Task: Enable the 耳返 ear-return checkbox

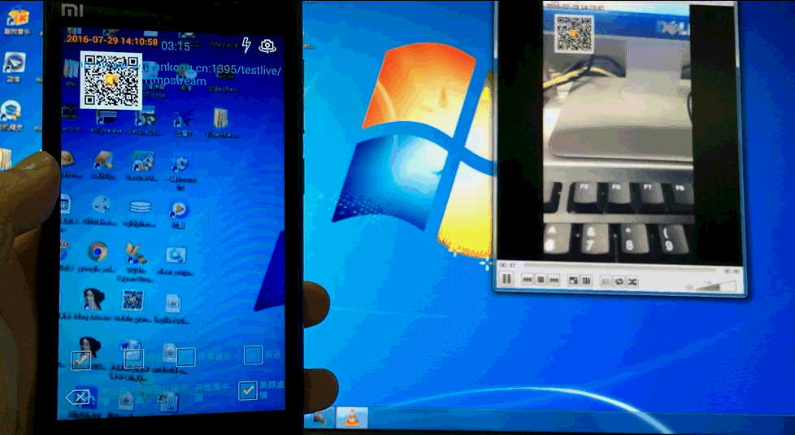Action: tap(253, 355)
